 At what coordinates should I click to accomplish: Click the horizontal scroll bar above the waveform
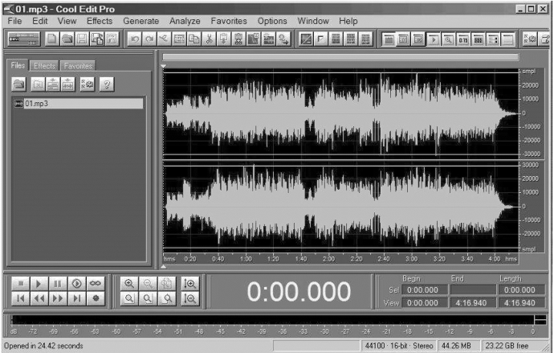(x=340, y=57)
